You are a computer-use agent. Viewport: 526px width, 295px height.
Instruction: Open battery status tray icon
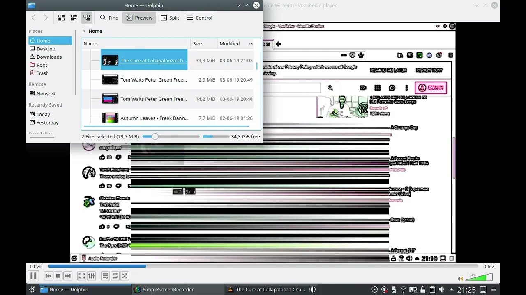(x=413, y=290)
